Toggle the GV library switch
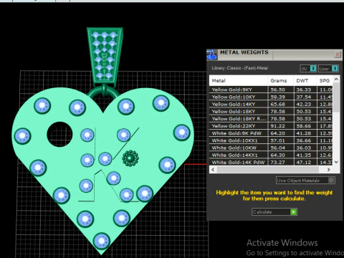The width and height of the screenshot is (344, 258). click(308, 69)
